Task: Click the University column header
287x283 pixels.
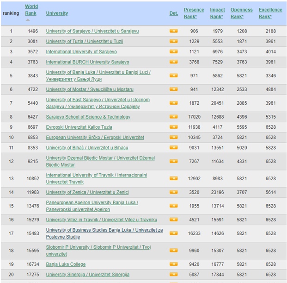Action: 57,13
